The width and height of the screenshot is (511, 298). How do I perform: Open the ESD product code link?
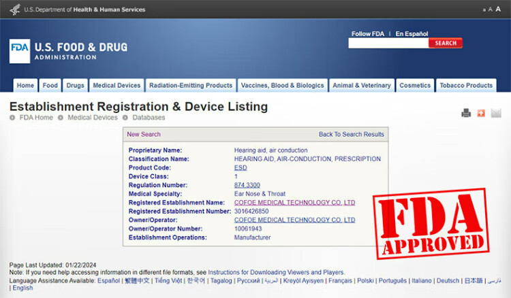(x=241, y=167)
